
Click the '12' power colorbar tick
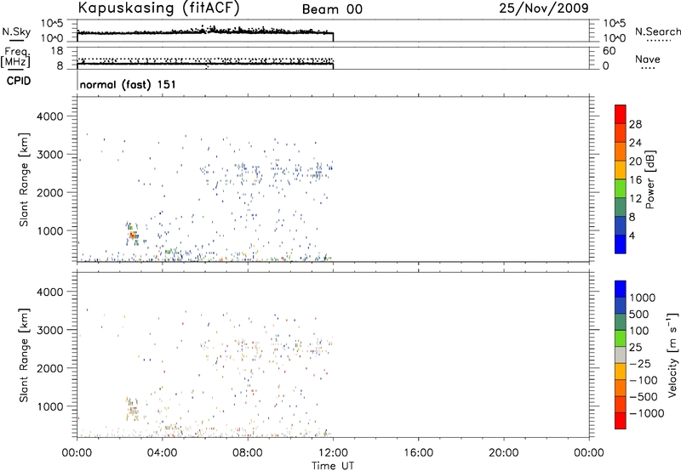(635, 199)
